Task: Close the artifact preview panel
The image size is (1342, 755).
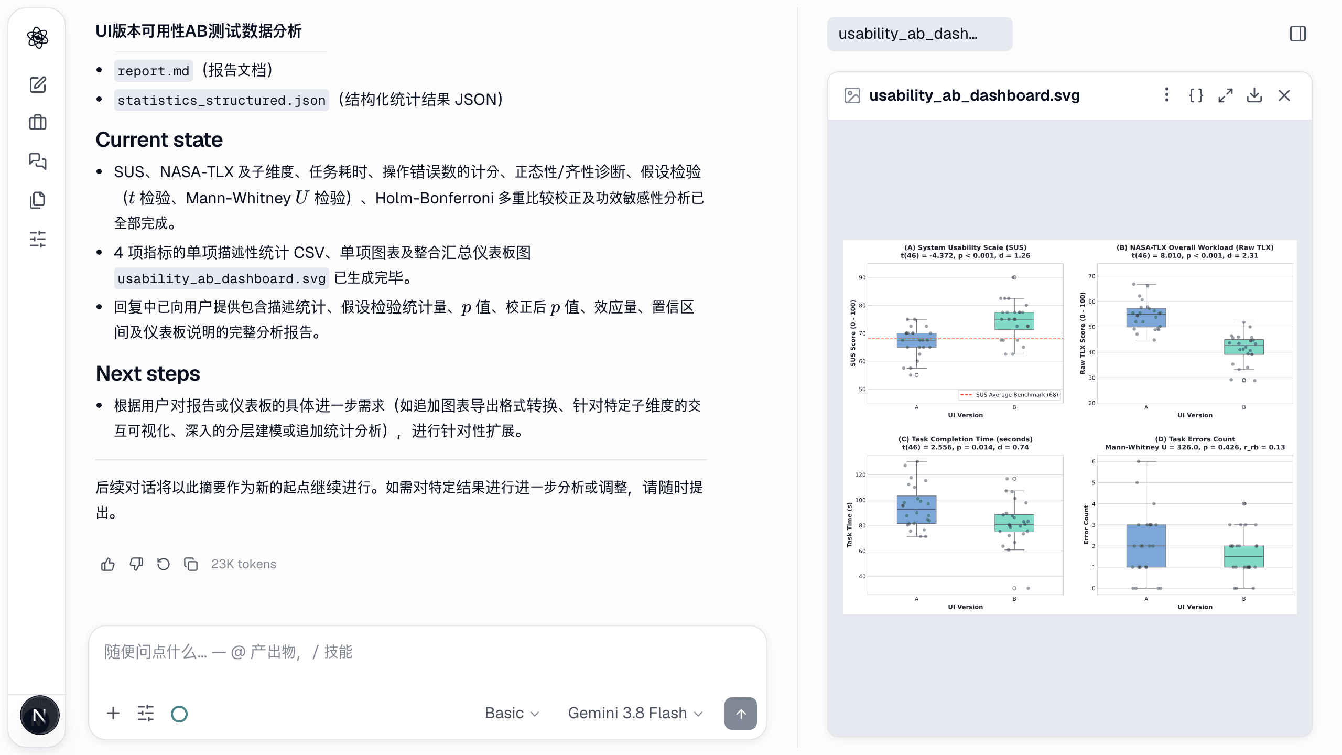Action: [x=1284, y=95]
